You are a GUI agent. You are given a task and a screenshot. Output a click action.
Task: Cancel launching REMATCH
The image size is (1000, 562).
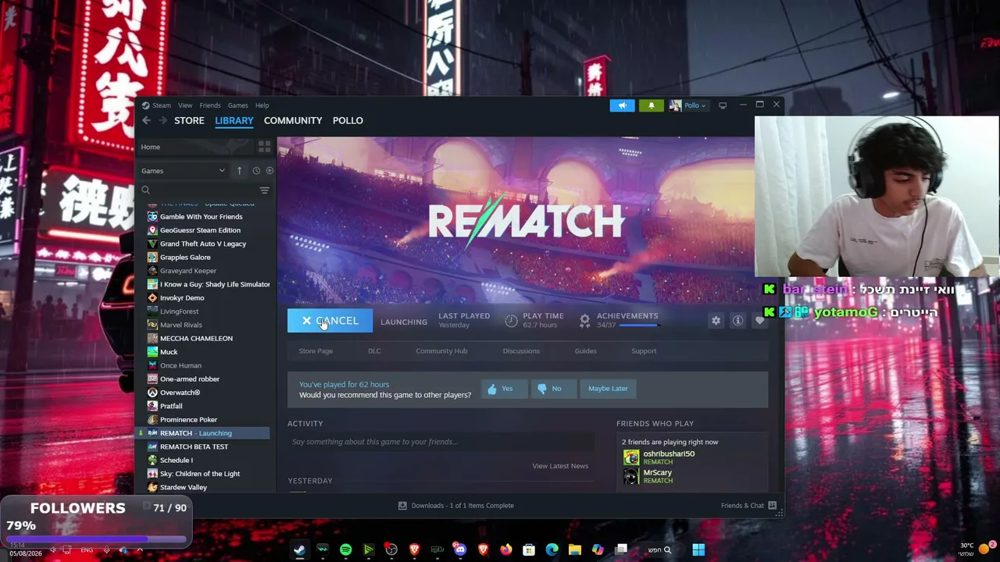coord(330,321)
